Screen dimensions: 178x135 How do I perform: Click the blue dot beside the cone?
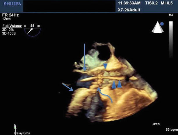[x=162, y=24]
